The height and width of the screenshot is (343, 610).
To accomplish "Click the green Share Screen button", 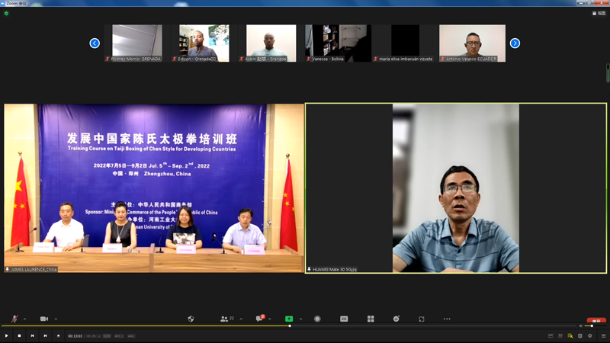I will (289, 319).
